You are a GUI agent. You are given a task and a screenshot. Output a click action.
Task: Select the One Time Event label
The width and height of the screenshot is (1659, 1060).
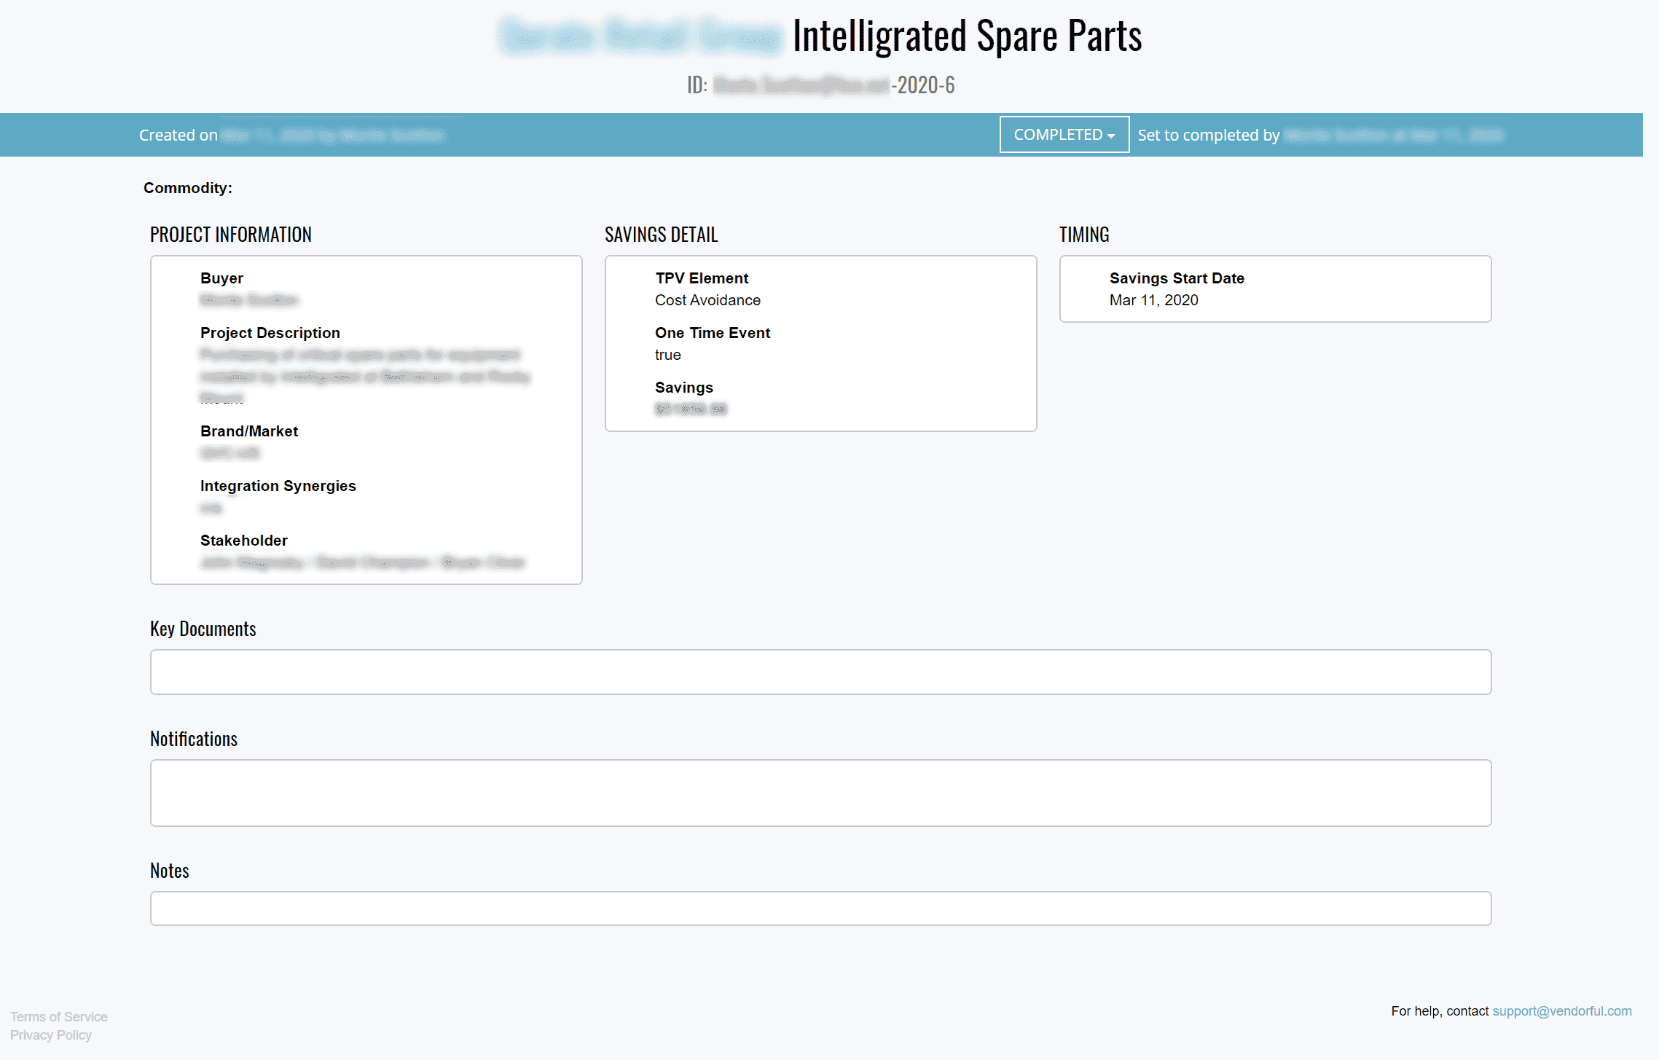click(713, 333)
